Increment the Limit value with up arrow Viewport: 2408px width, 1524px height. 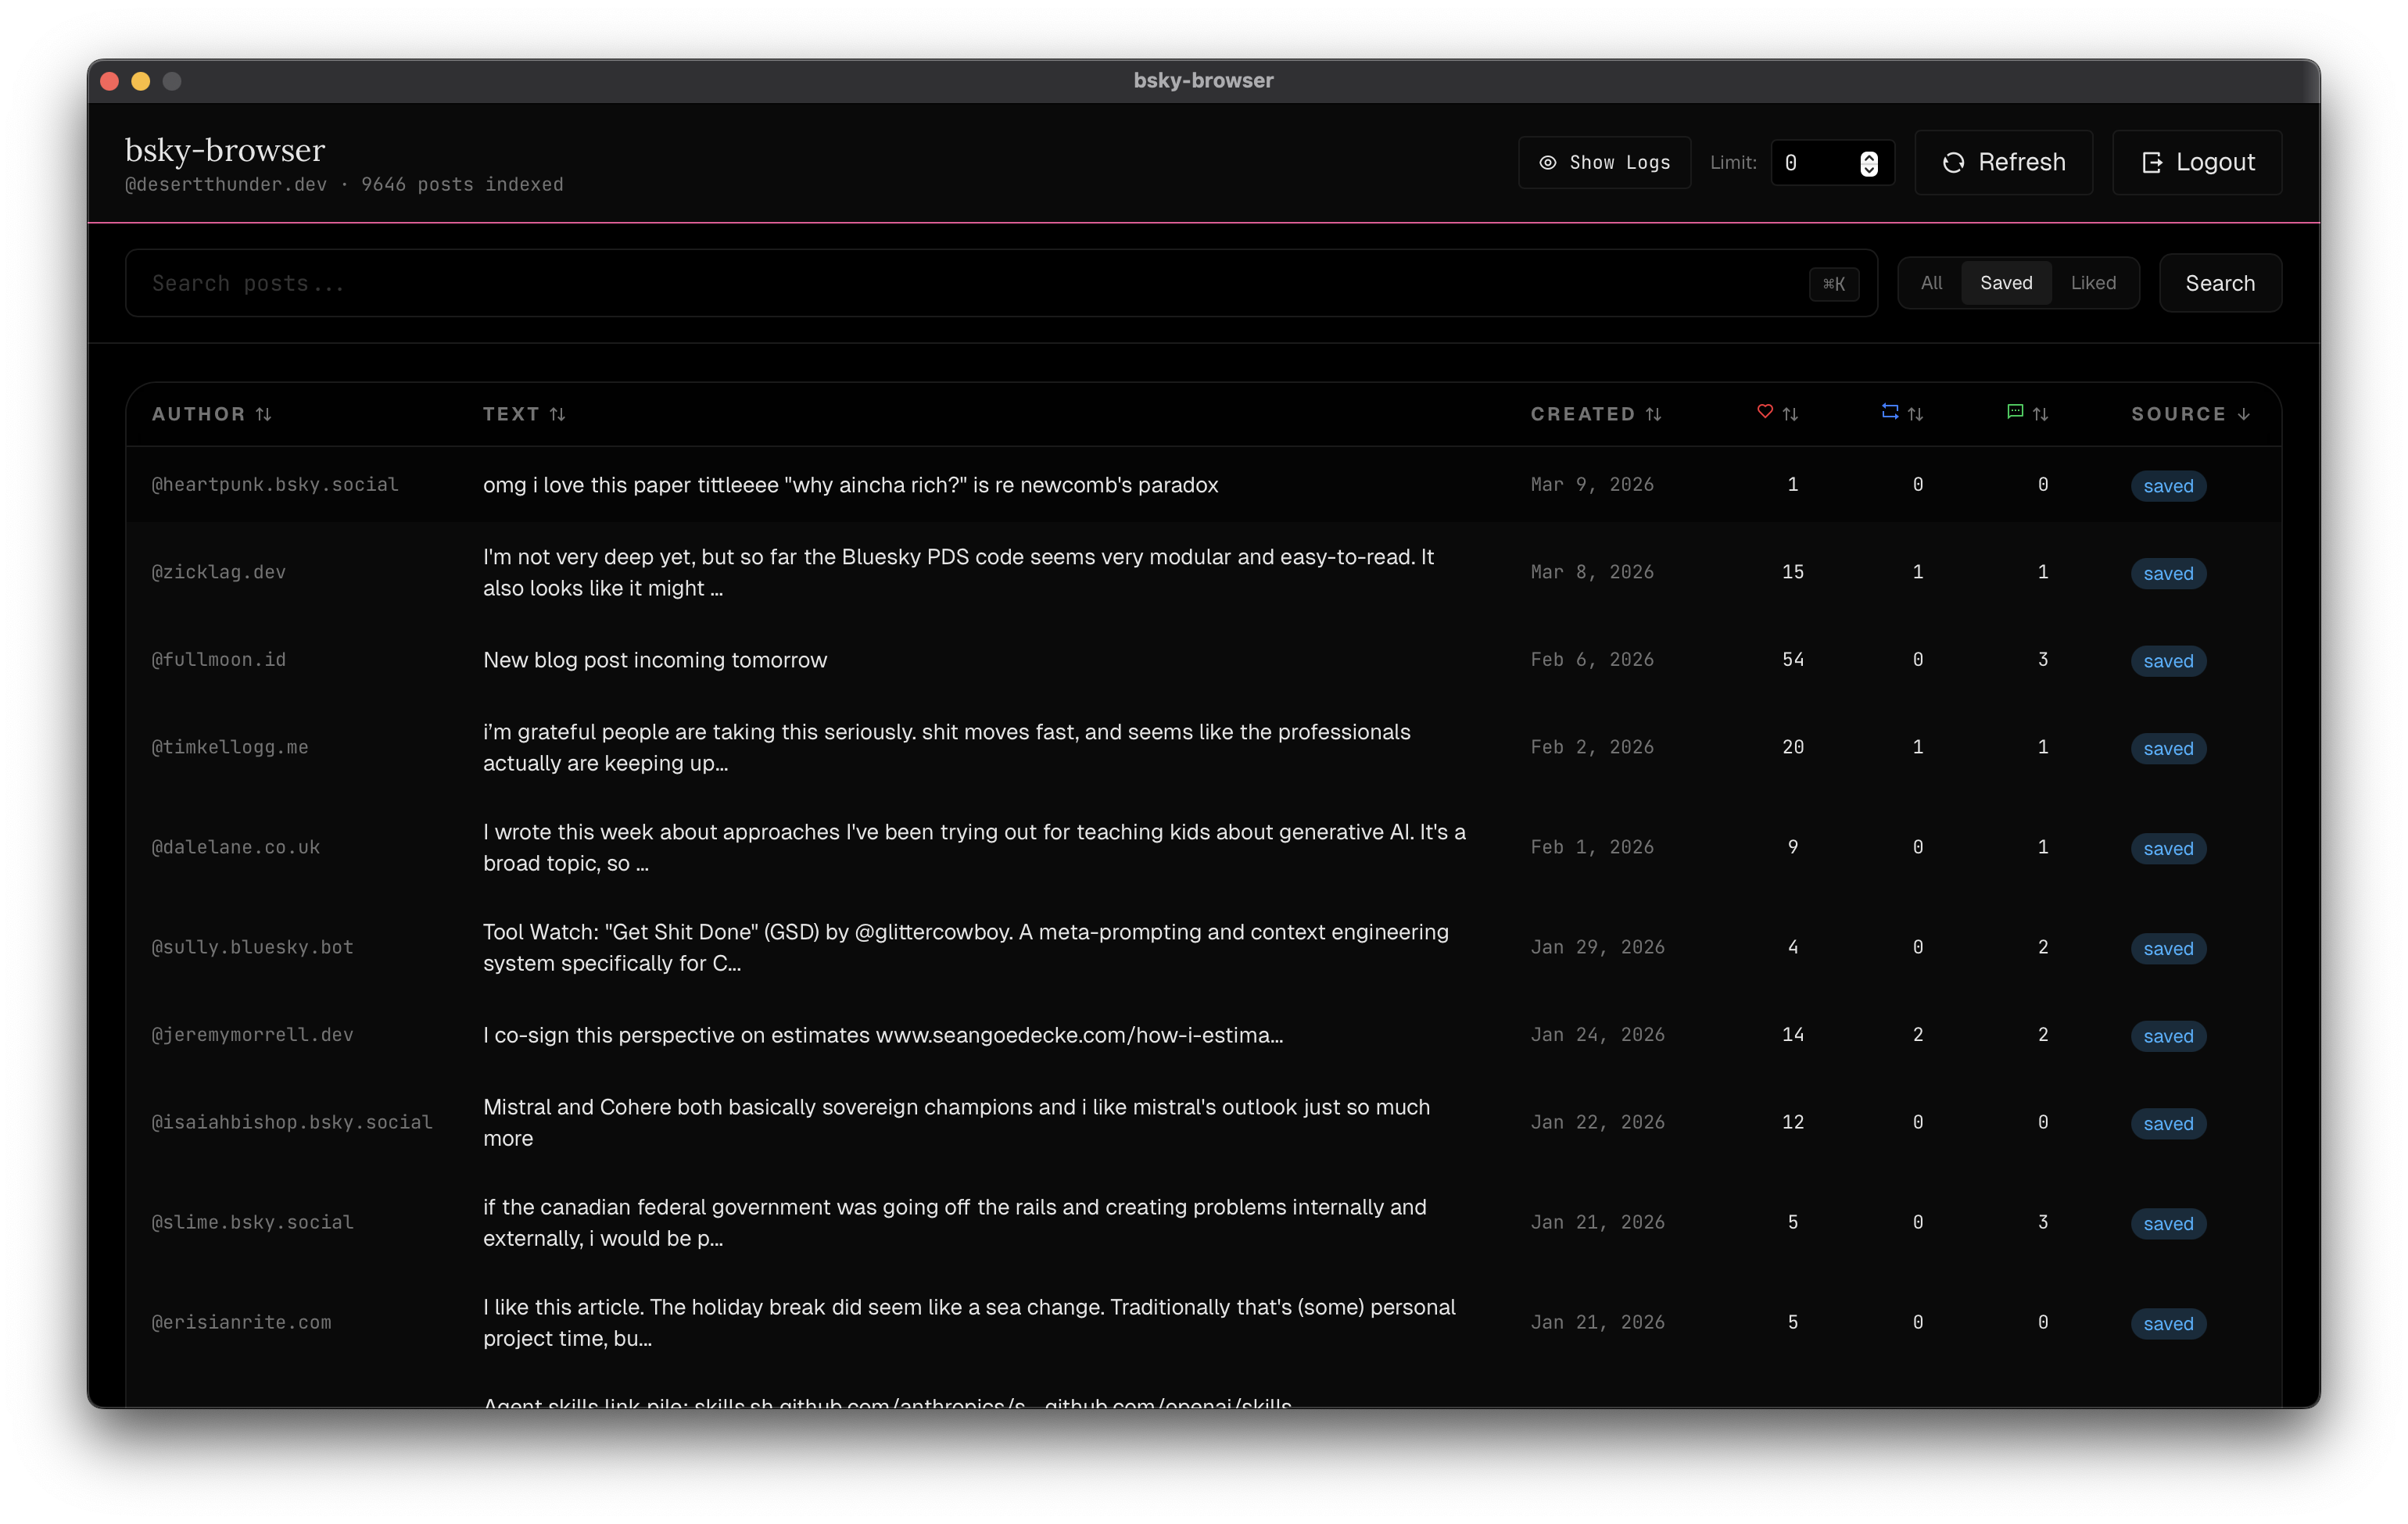point(1870,155)
